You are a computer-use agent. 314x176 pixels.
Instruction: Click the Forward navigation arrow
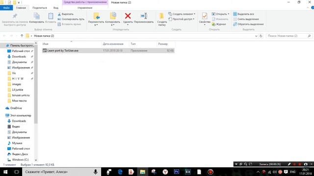pos(11,36)
